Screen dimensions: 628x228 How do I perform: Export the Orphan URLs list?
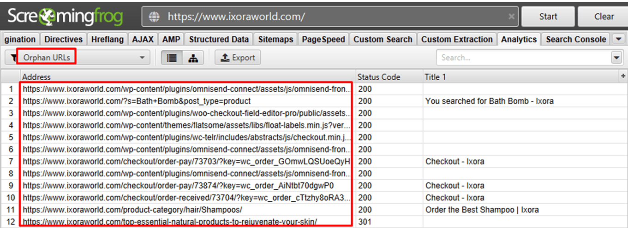click(238, 58)
